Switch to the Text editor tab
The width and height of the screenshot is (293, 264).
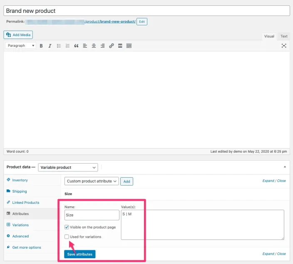coord(284,36)
